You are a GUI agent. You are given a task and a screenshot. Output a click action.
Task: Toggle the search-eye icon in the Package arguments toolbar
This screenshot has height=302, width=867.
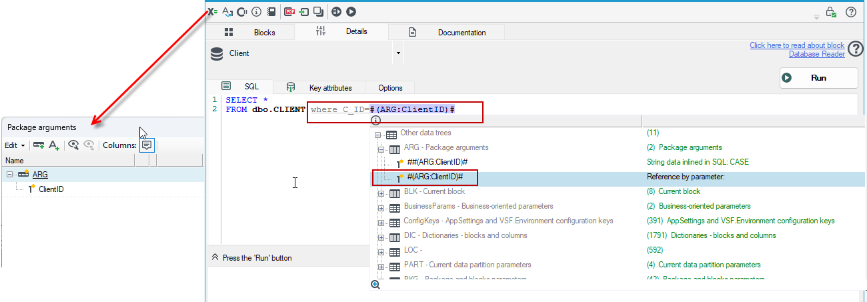[x=74, y=145]
